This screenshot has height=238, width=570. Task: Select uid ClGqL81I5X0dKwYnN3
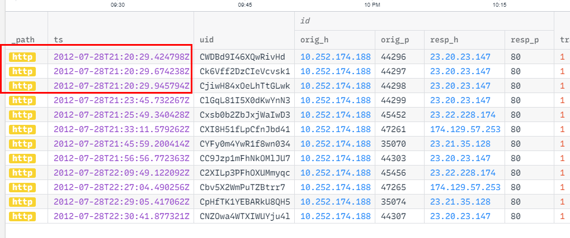(x=245, y=100)
